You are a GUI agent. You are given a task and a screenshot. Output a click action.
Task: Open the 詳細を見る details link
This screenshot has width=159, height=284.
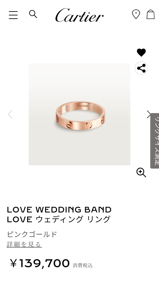tap(24, 244)
